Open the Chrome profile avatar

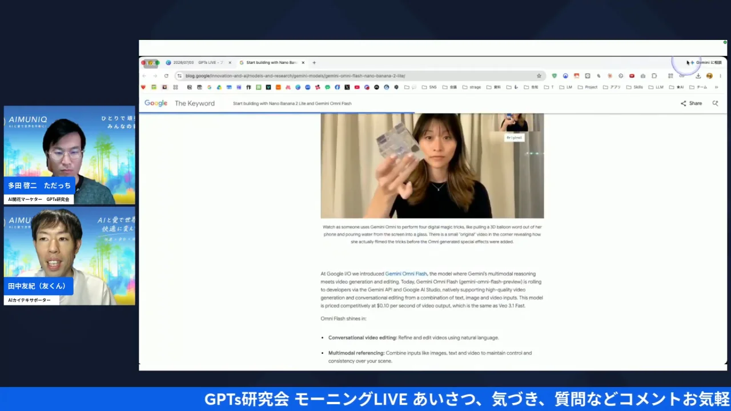click(709, 76)
